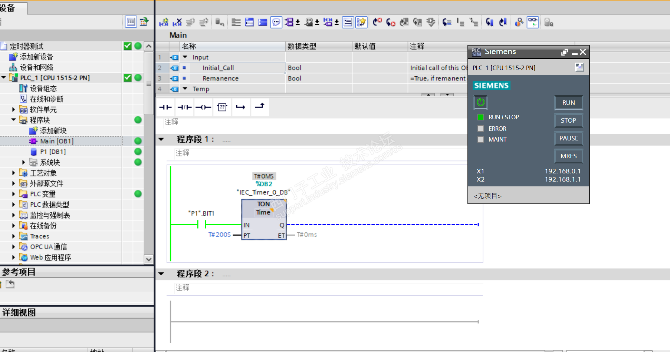
Task: Open 添加新设备 in project tree
Action: (x=36, y=57)
